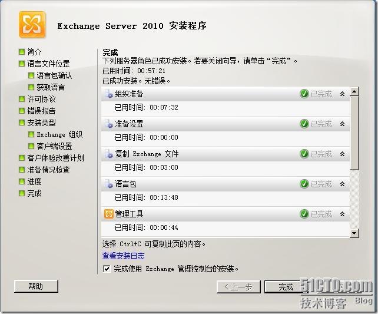Select 安装类型 step in sidebar
The image size is (378, 314).
(x=41, y=123)
